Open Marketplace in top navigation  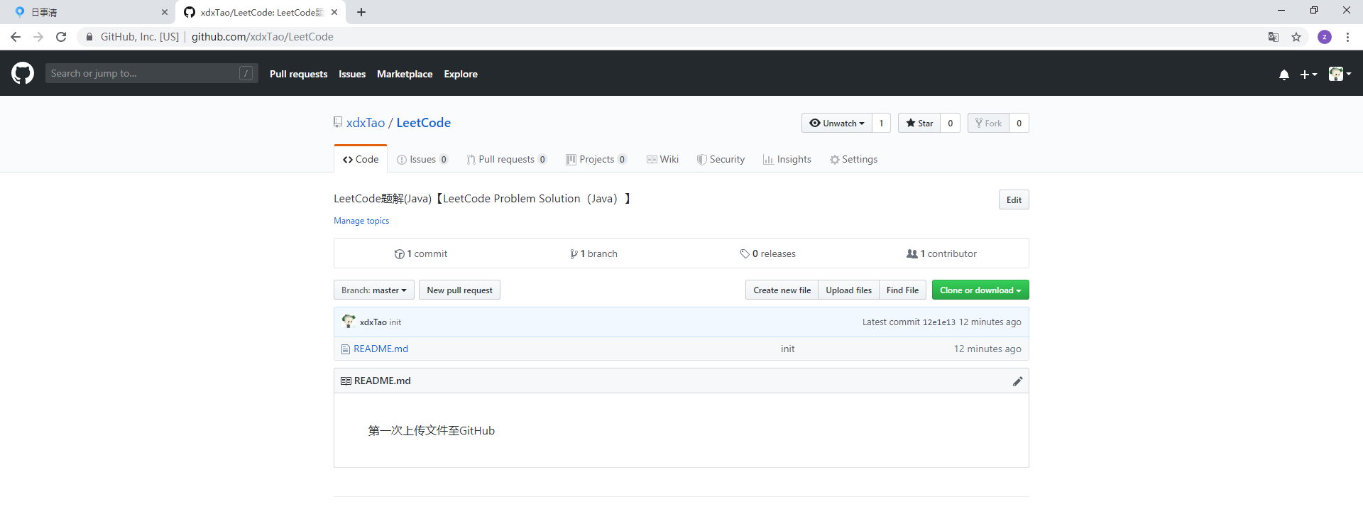[x=405, y=74]
